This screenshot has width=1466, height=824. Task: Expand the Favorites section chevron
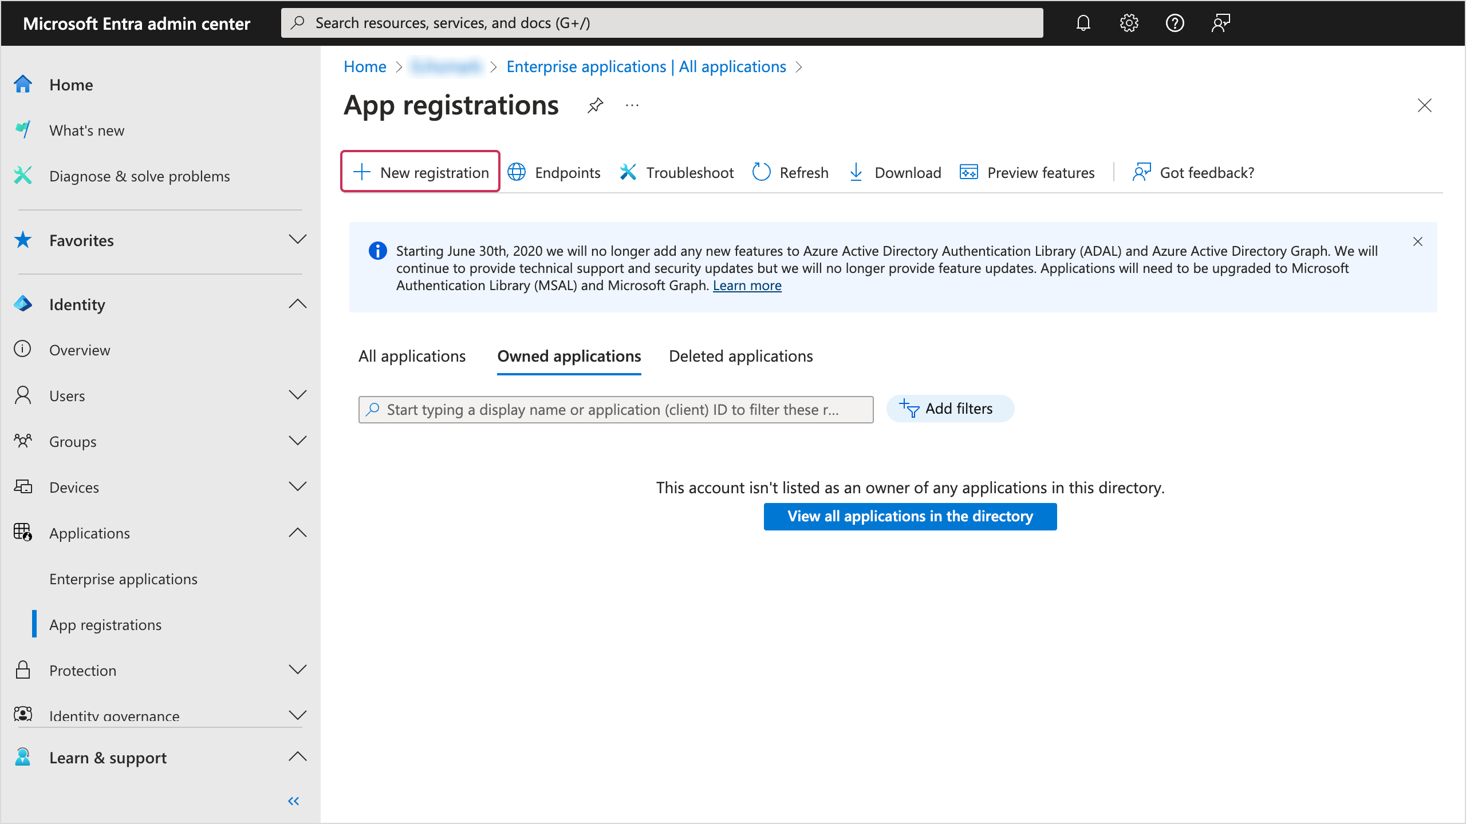[x=298, y=239]
